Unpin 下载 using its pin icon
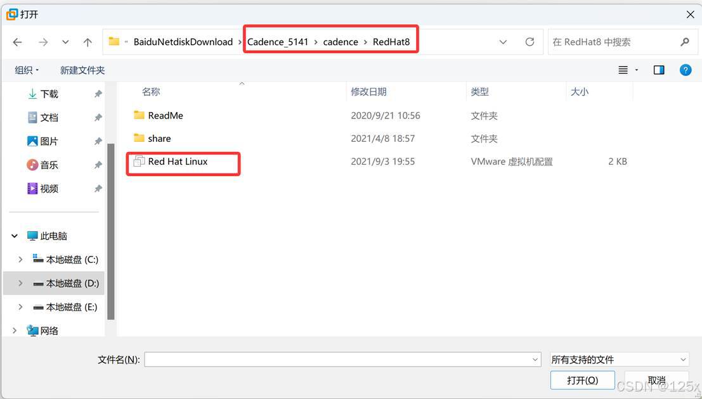This screenshot has height=399, width=702. 98,94
